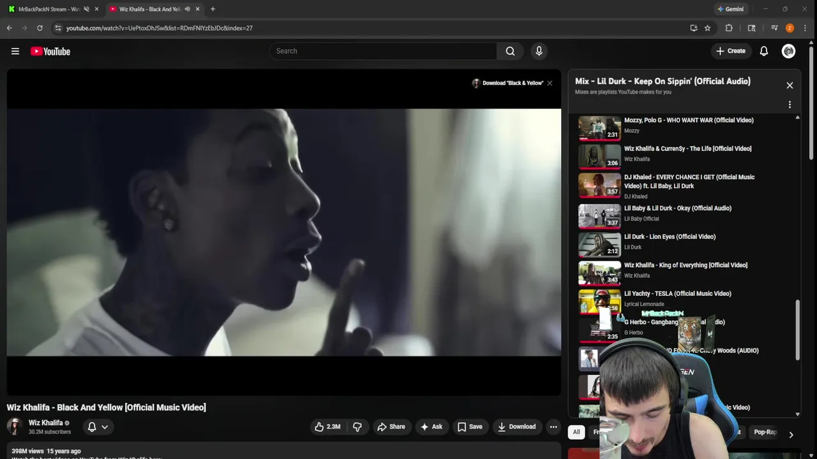Bookmark this page with star icon
The image size is (817, 459).
[x=707, y=28]
